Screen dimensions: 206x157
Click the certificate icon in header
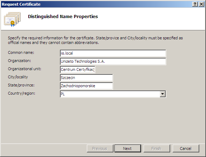[12, 19]
